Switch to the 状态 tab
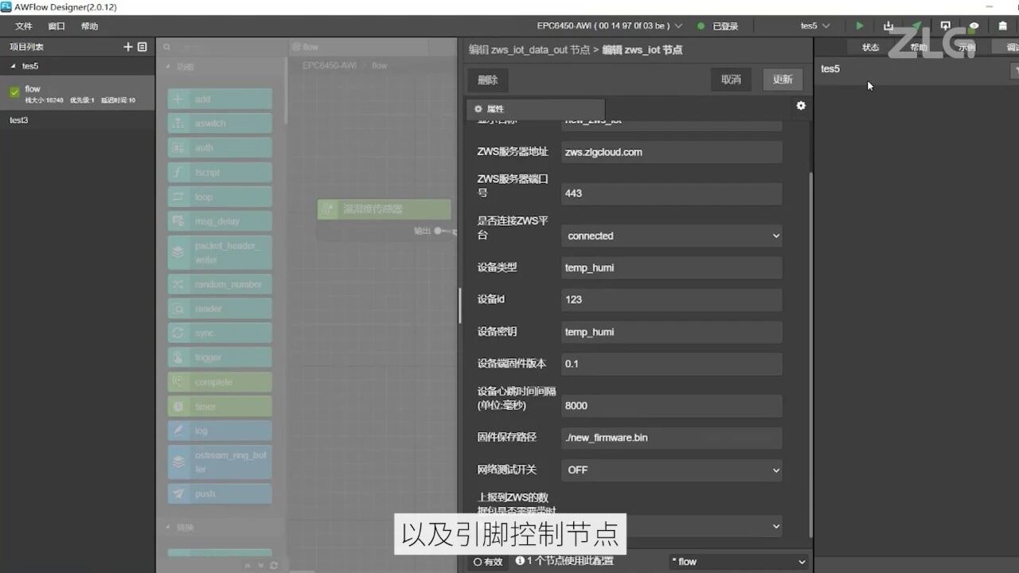This screenshot has width=1019, height=573. (871, 47)
